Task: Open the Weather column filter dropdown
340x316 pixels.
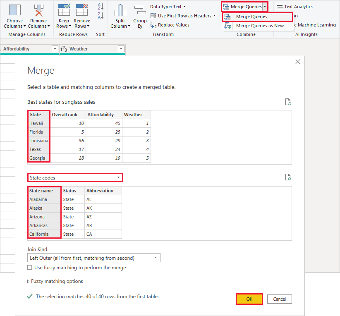Action: (121, 49)
